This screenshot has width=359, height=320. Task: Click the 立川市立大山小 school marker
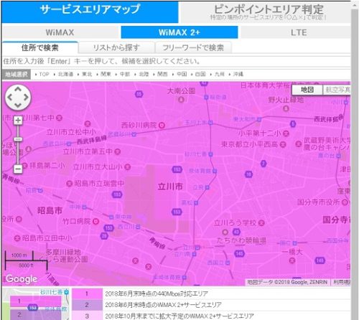click(x=128, y=167)
